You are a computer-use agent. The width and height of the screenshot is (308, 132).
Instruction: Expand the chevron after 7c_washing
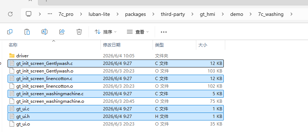coord(291,14)
